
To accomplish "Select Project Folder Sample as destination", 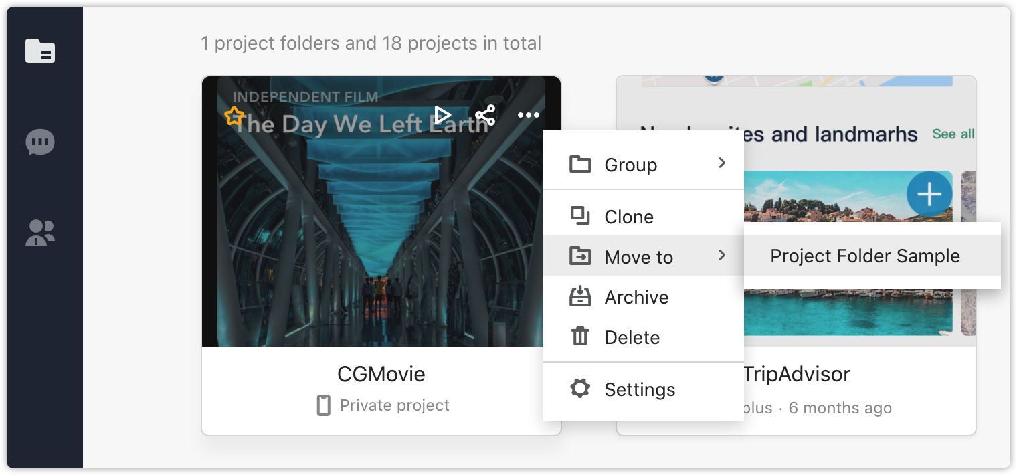I will pyautogui.click(x=864, y=256).
